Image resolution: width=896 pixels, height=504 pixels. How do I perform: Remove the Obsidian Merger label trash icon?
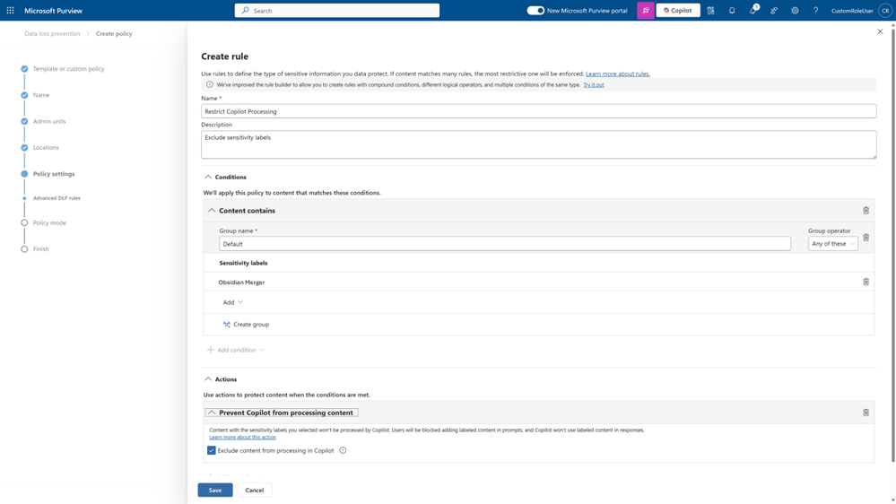coord(866,282)
